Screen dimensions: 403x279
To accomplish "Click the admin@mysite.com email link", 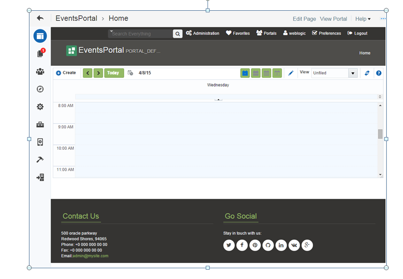I will [x=90, y=256].
